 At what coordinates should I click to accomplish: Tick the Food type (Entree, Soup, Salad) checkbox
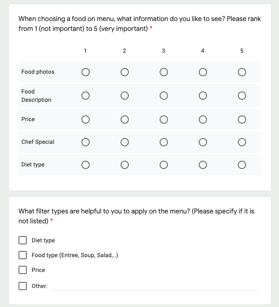click(23, 255)
